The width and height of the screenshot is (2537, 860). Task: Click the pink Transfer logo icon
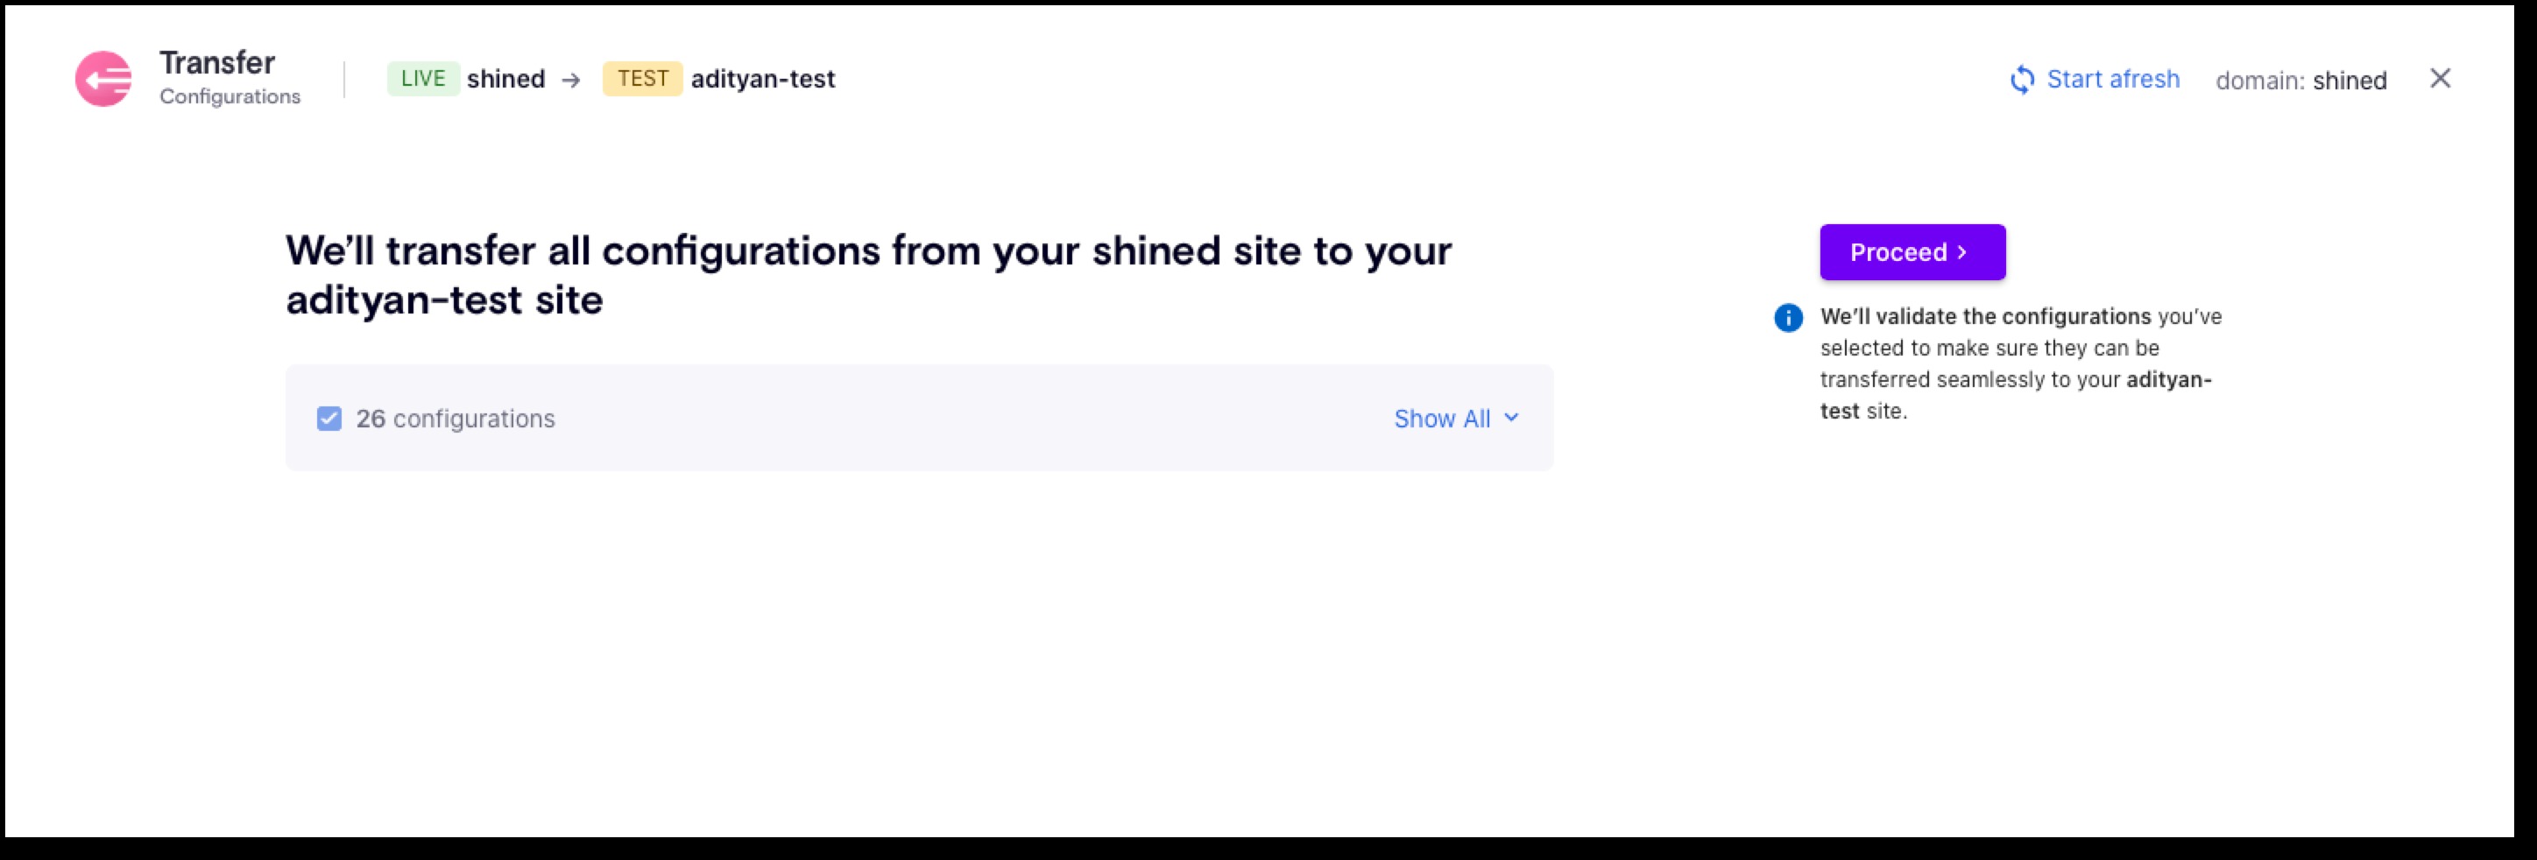click(103, 79)
